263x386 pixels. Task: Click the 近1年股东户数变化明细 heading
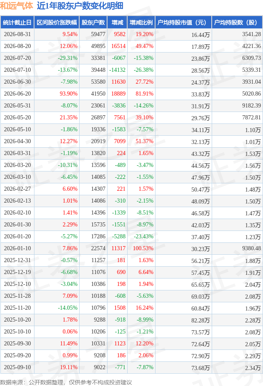pos(80,6)
